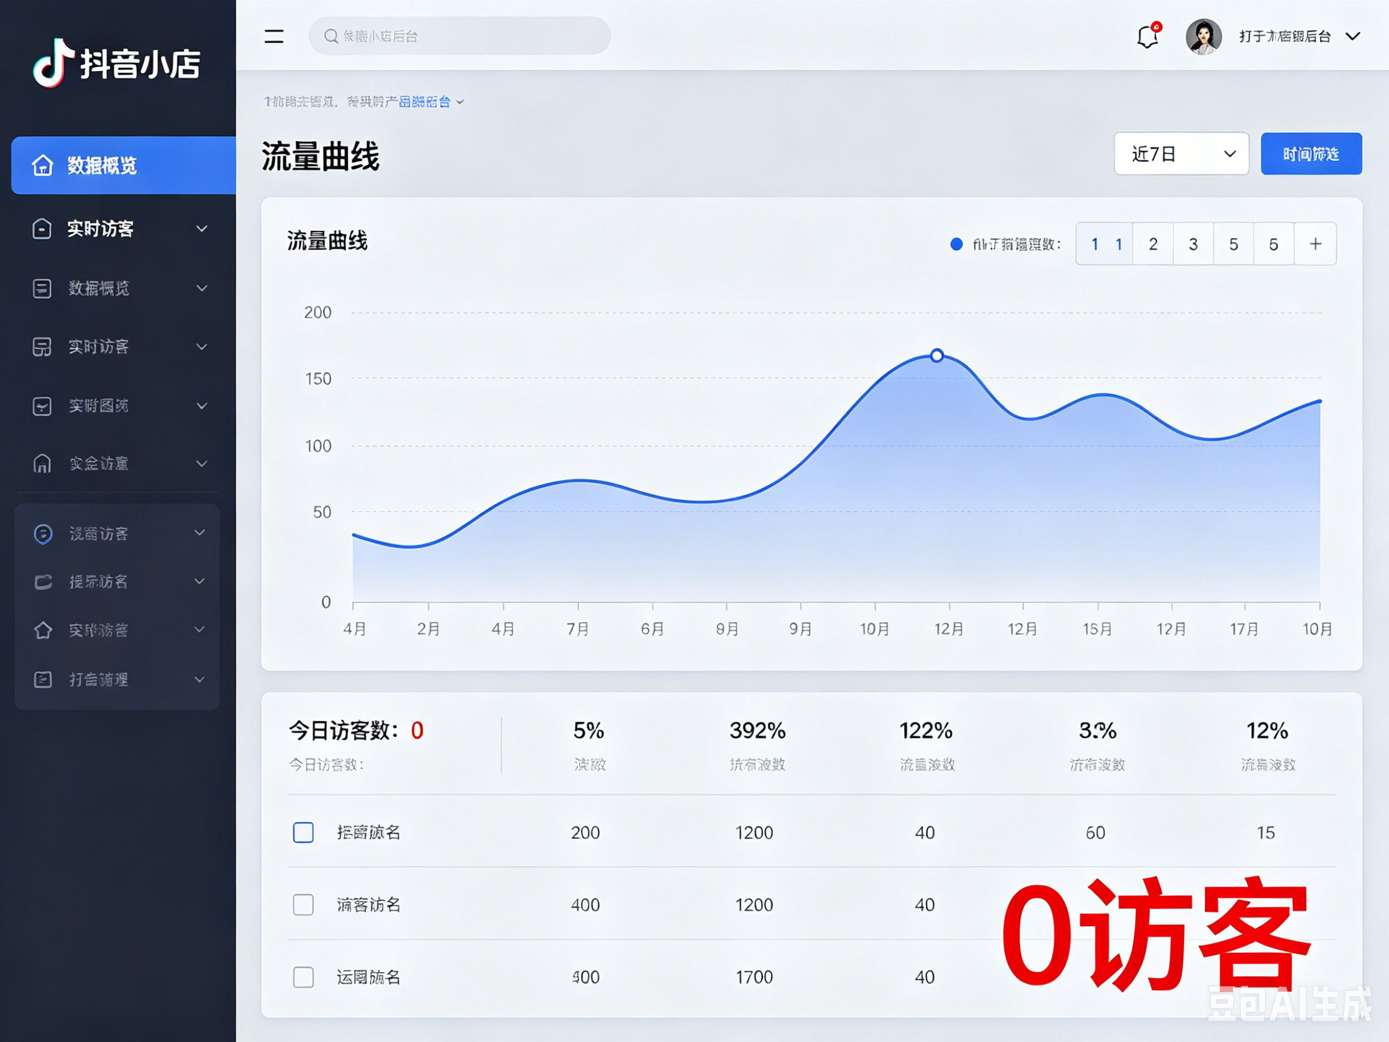Click the search magnifier icon

tap(331, 36)
